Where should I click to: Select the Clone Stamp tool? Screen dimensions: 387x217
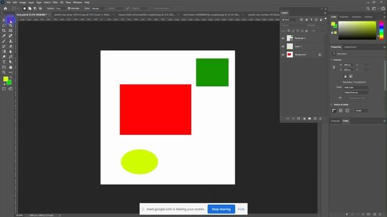pyautogui.click(x=10, y=41)
